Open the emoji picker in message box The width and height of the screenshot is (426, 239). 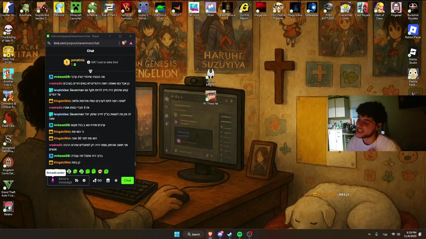(84, 181)
